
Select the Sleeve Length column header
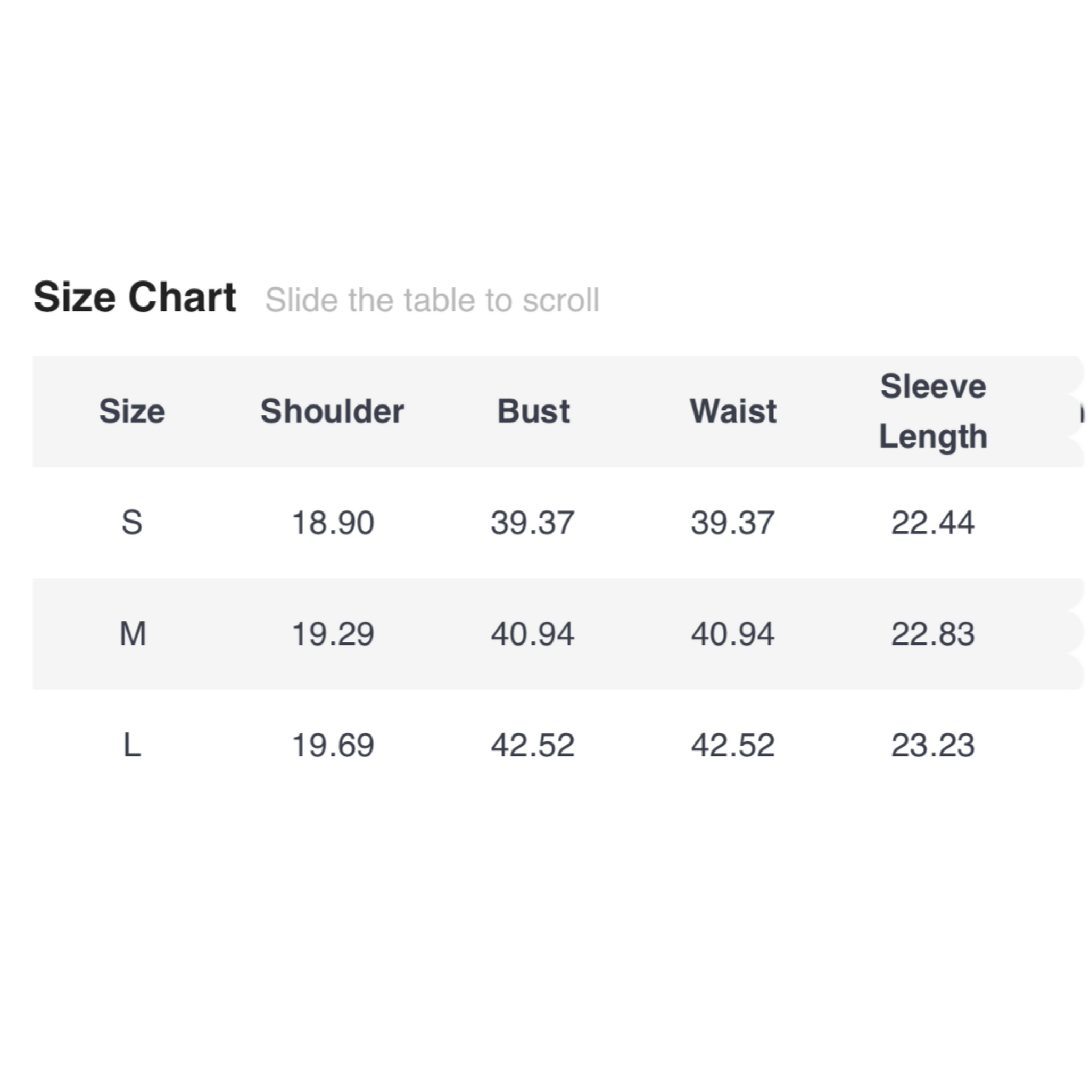point(933,411)
